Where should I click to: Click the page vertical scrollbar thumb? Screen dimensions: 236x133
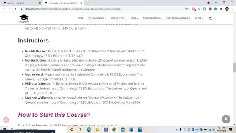pos(235,68)
